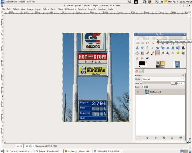Toggle visibility eye of Background layer
The image size is (192, 153).
[x=137, y=92]
